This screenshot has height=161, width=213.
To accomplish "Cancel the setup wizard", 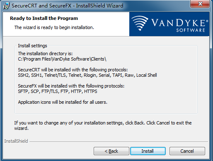I will pyautogui.click(x=187, y=151).
